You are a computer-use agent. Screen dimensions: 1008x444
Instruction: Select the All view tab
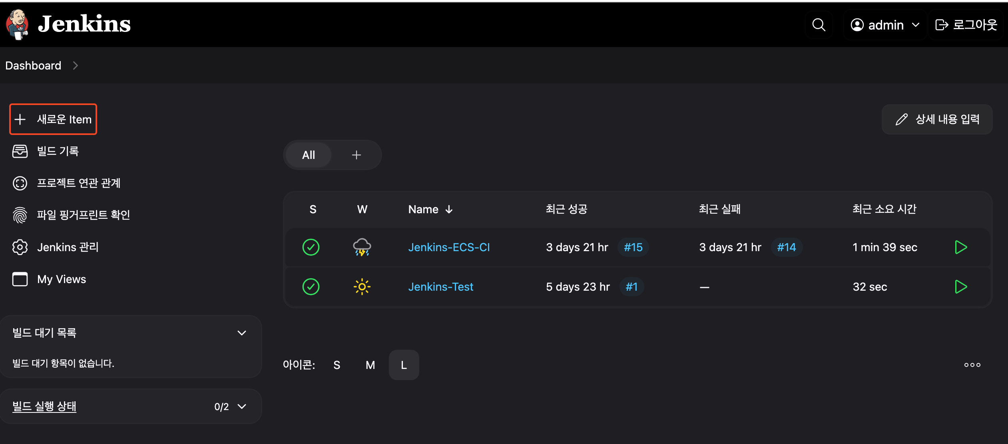point(308,155)
